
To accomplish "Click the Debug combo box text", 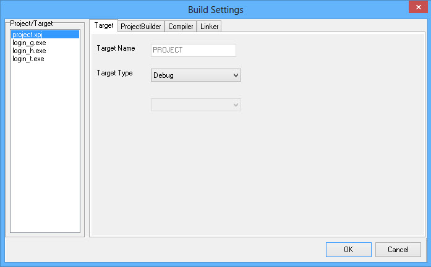I will [x=163, y=75].
